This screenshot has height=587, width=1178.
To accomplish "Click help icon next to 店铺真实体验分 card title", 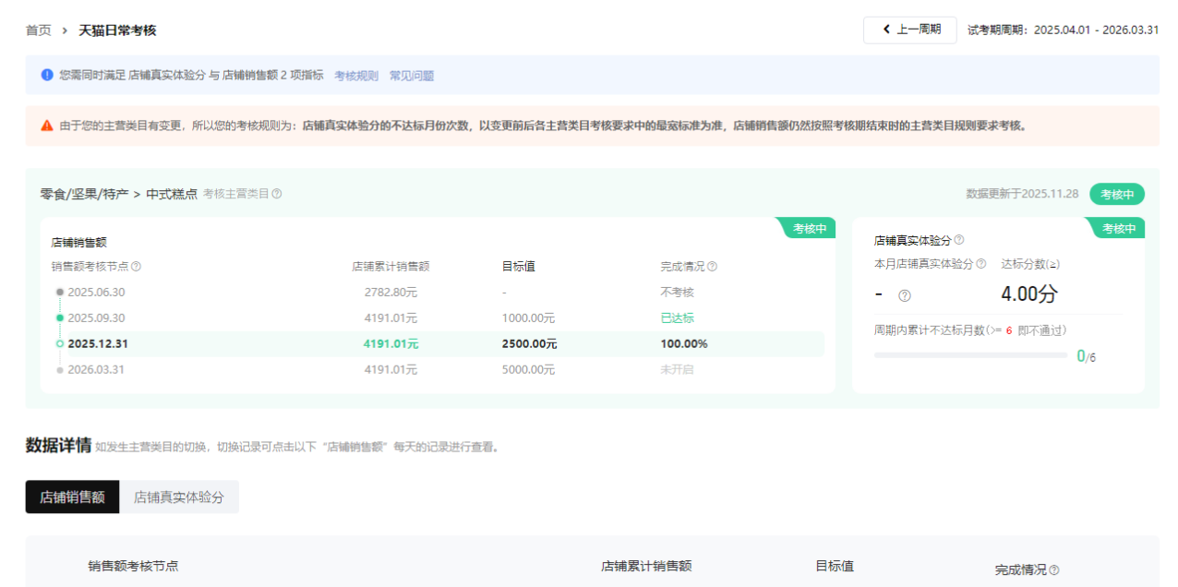I will (959, 240).
